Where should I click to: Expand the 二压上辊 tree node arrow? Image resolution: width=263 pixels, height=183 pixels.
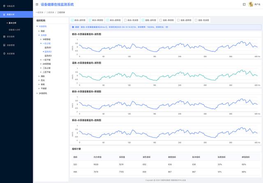(41, 68)
